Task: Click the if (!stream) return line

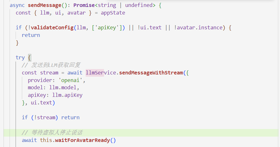Action: coord(51,117)
